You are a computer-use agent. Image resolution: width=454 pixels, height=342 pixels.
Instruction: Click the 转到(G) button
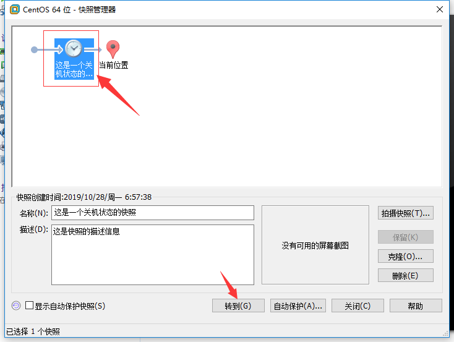238,306
